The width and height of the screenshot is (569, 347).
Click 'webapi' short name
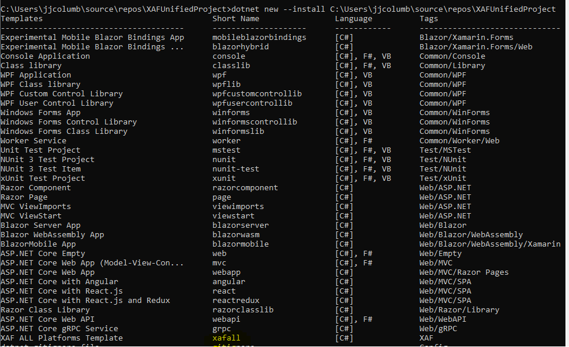point(227,320)
